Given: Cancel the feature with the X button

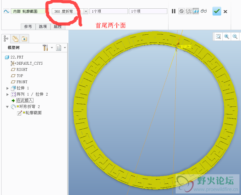Looking at the screenshot, I should (225, 11).
